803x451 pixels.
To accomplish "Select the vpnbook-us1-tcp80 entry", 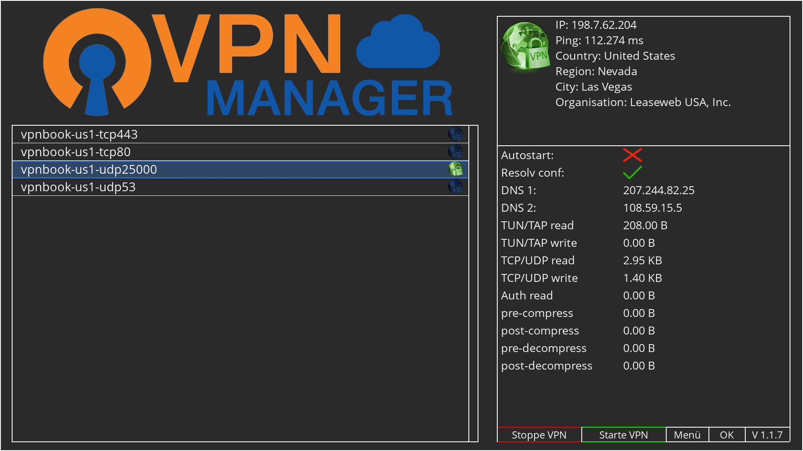I will click(76, 152).
